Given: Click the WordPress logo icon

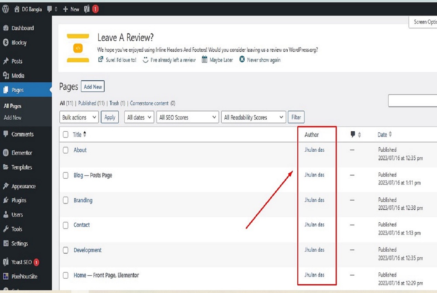Looking at the screenshot, I should (x=6, y=9).
